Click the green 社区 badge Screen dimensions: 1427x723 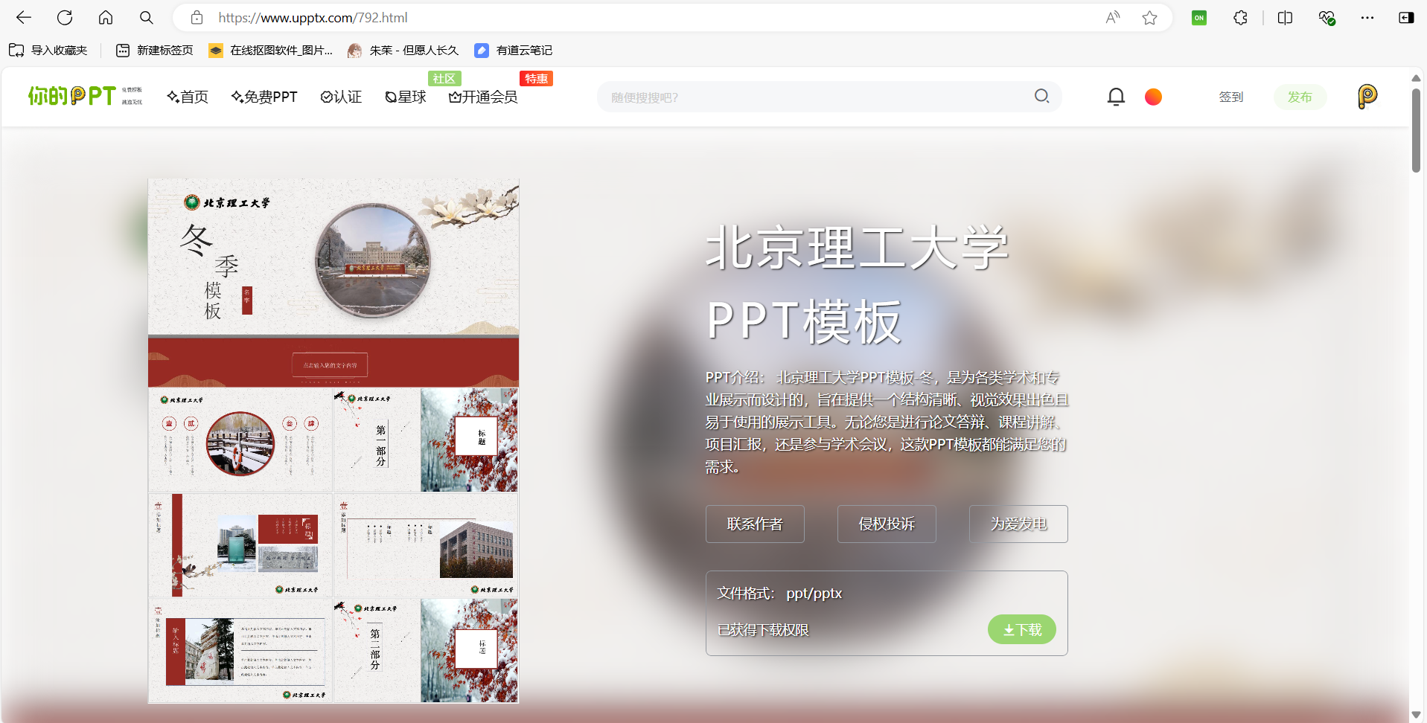[444, 78]
